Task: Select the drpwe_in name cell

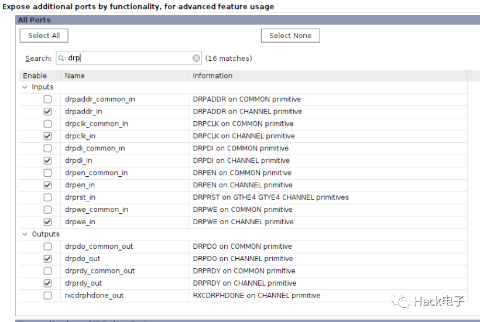Action: [x=125, y=222]
